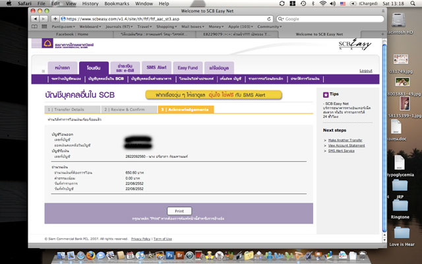
Task: Open iTunes from the Dock
Action: [x=140, y=255]
